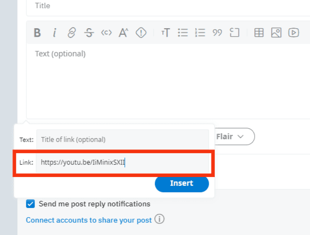Open the Flair dropdown

tap(233, 136)
